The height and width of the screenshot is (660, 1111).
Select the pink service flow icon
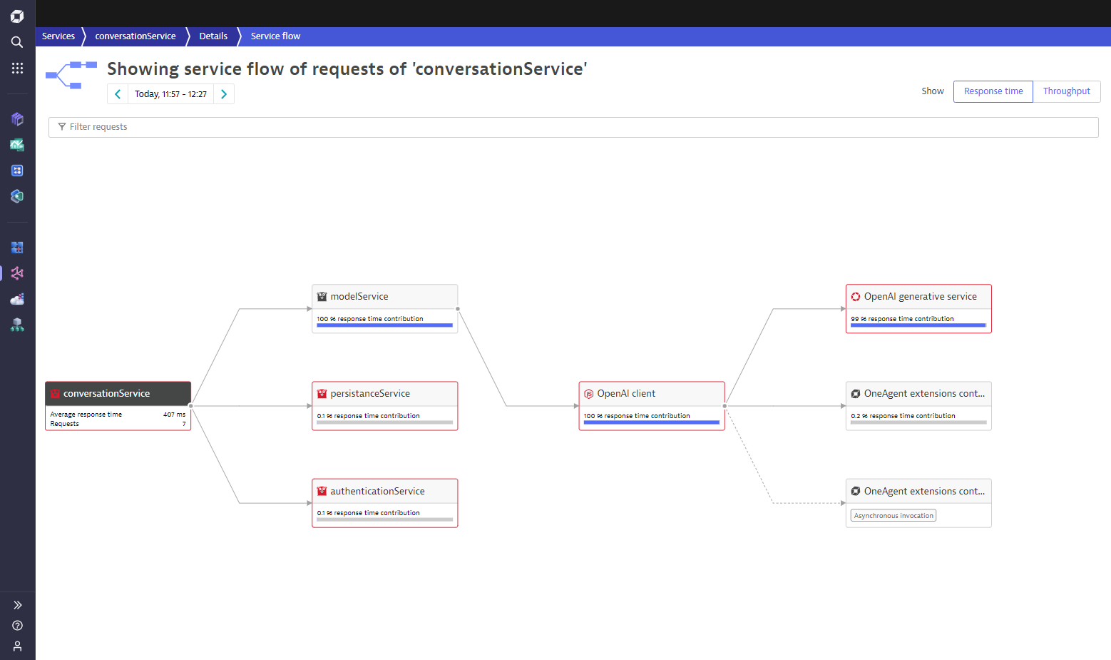16,273
